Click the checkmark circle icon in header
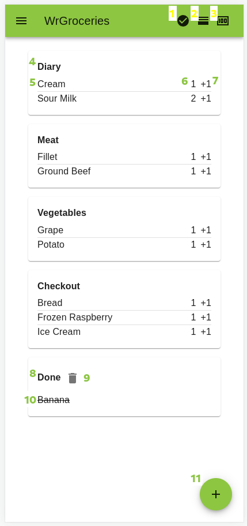 click(x=183, y=21)
